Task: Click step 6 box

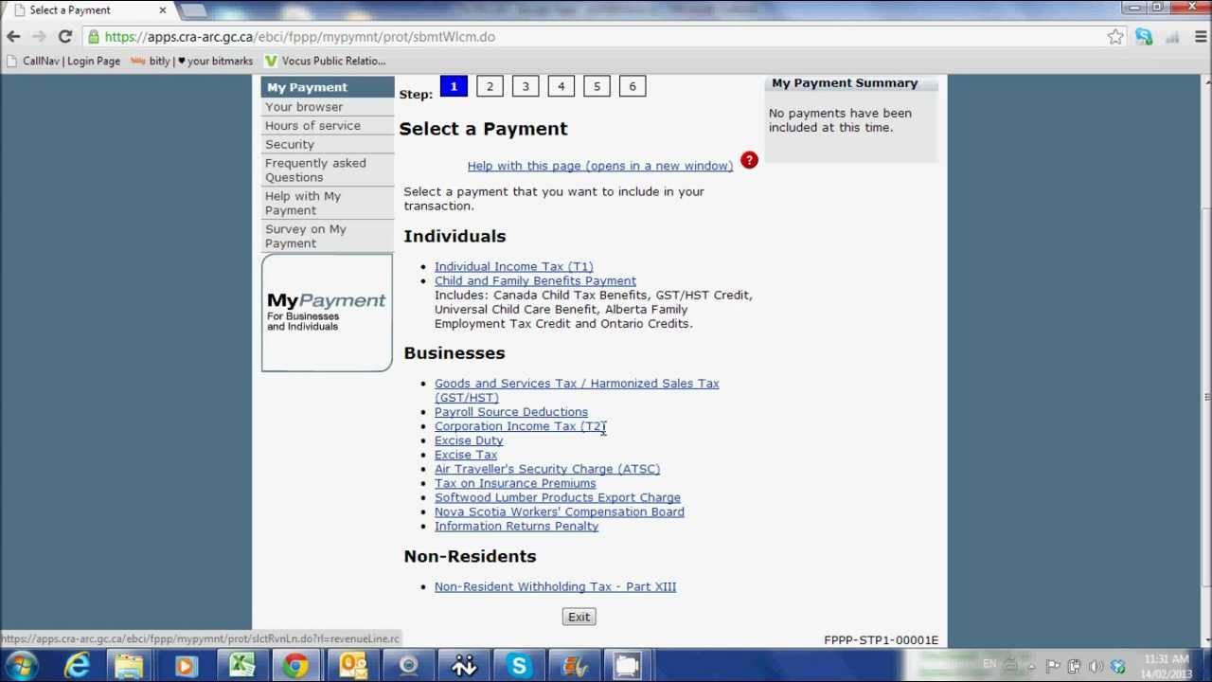Action: click(633, 86)
